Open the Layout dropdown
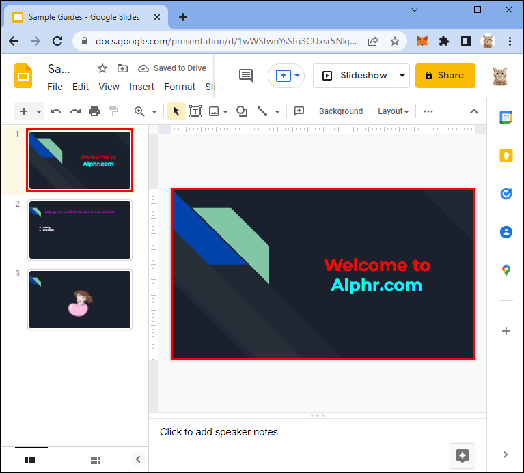This screenshot has height=473, width=524. pos(393,111)
